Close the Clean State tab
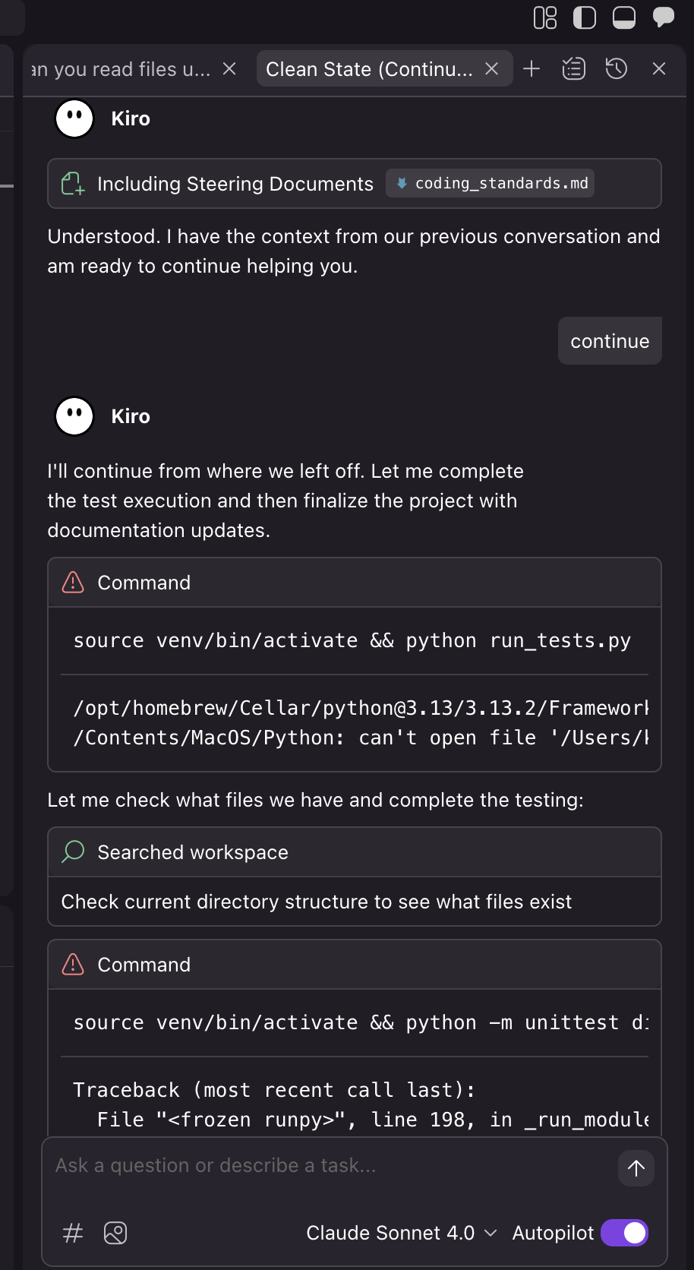Image resolution: width=694 pixels, height=1270 pixels. point(492,69)
